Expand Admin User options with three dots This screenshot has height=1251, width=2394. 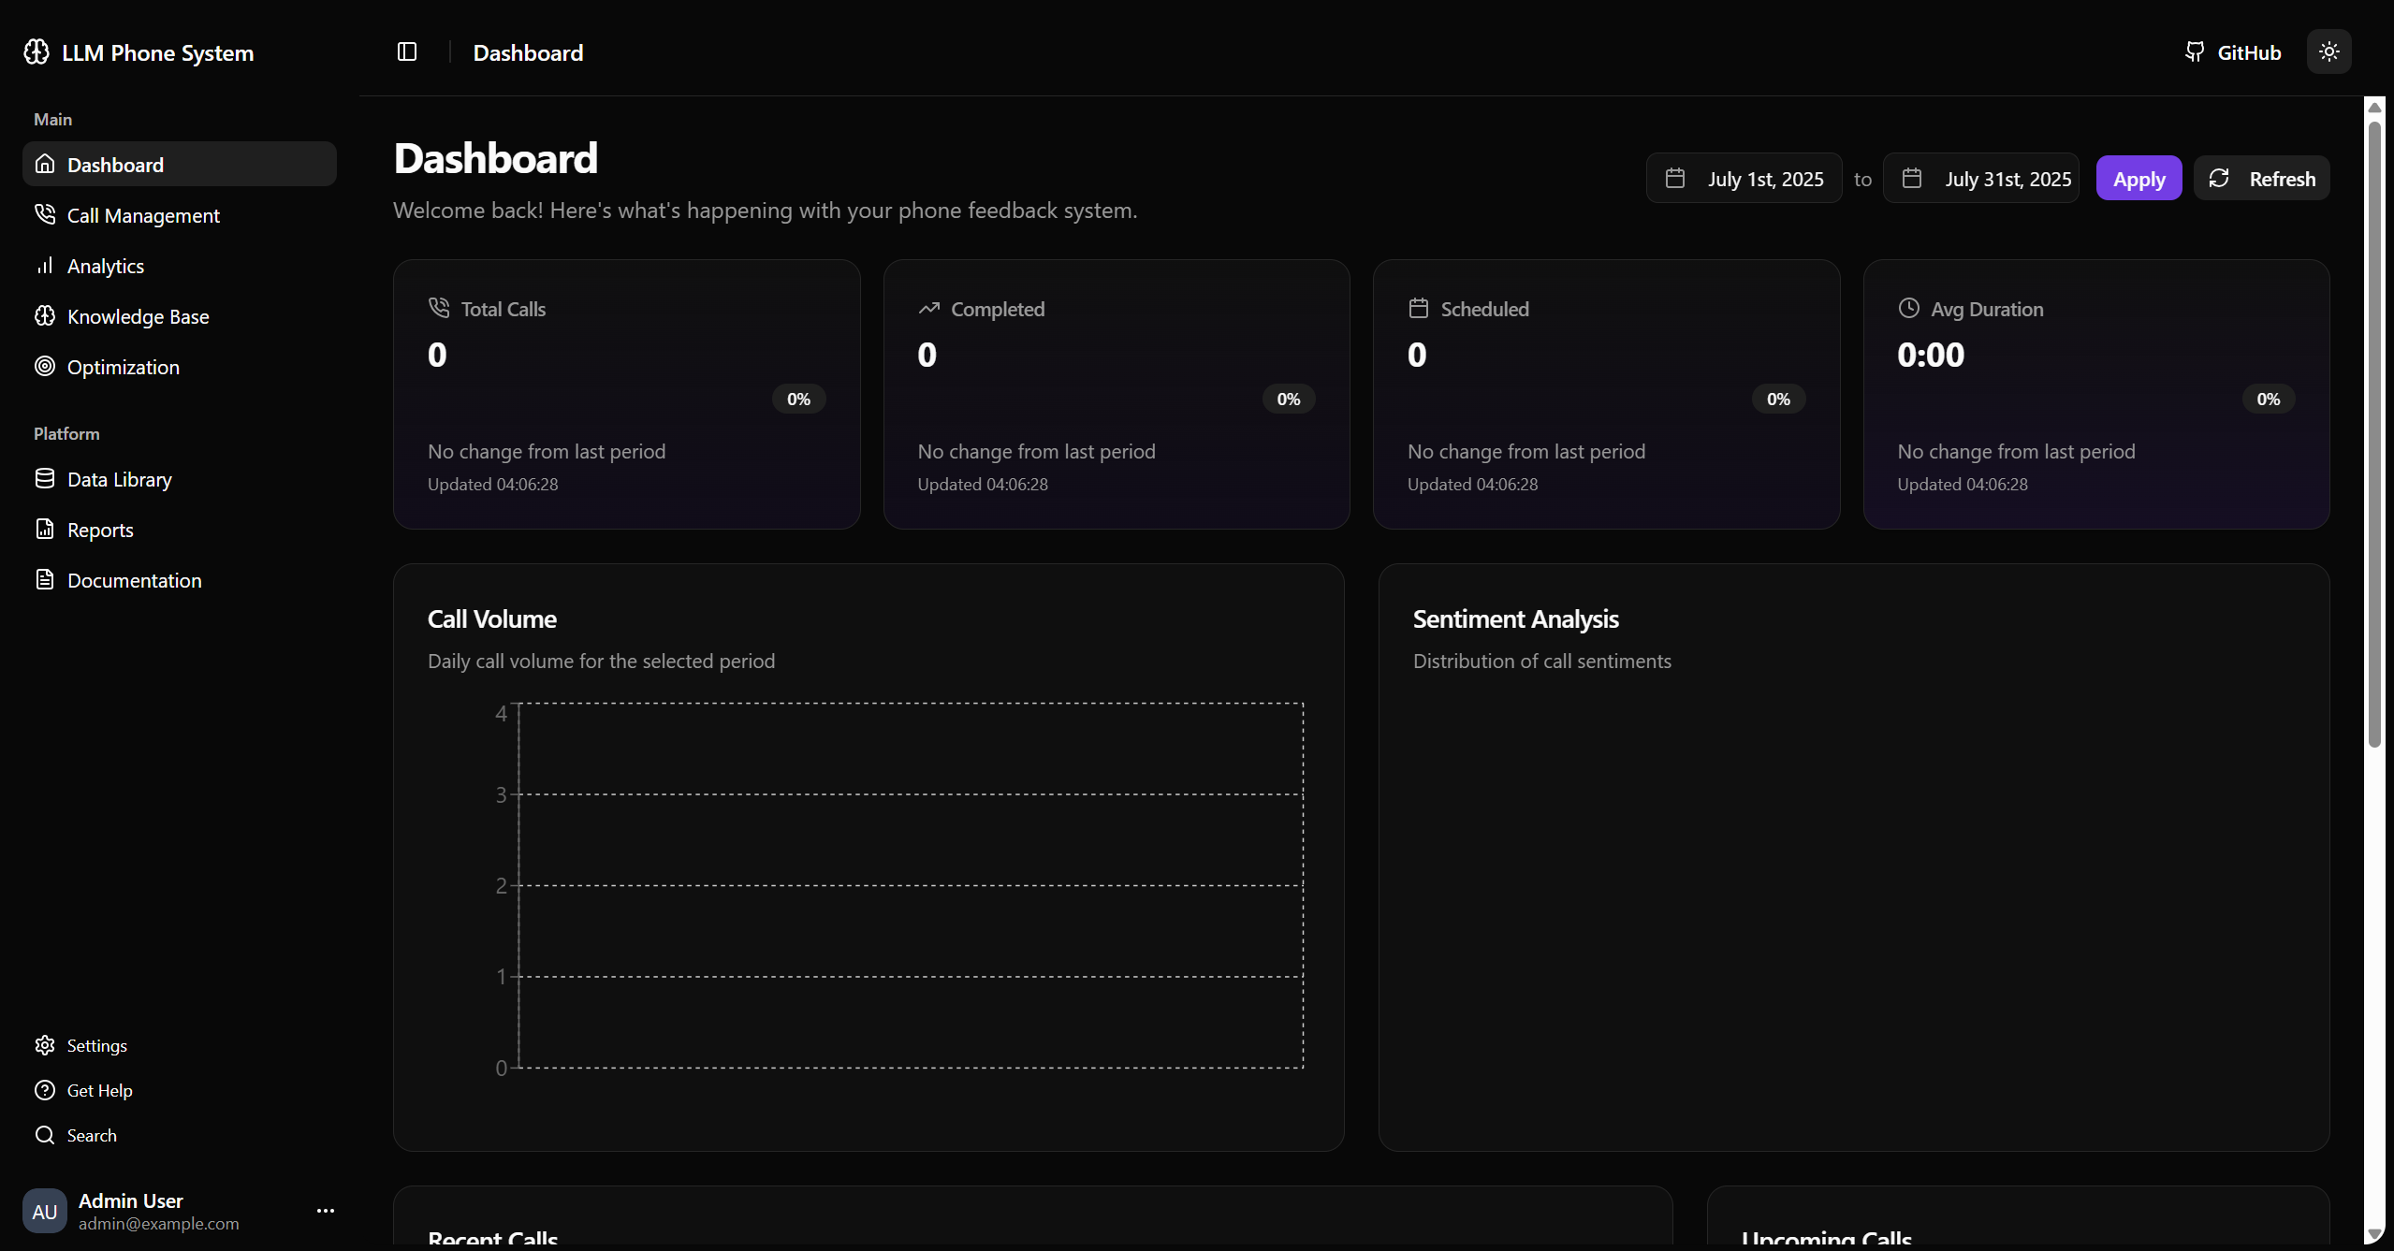click(x=325, y=1211)
